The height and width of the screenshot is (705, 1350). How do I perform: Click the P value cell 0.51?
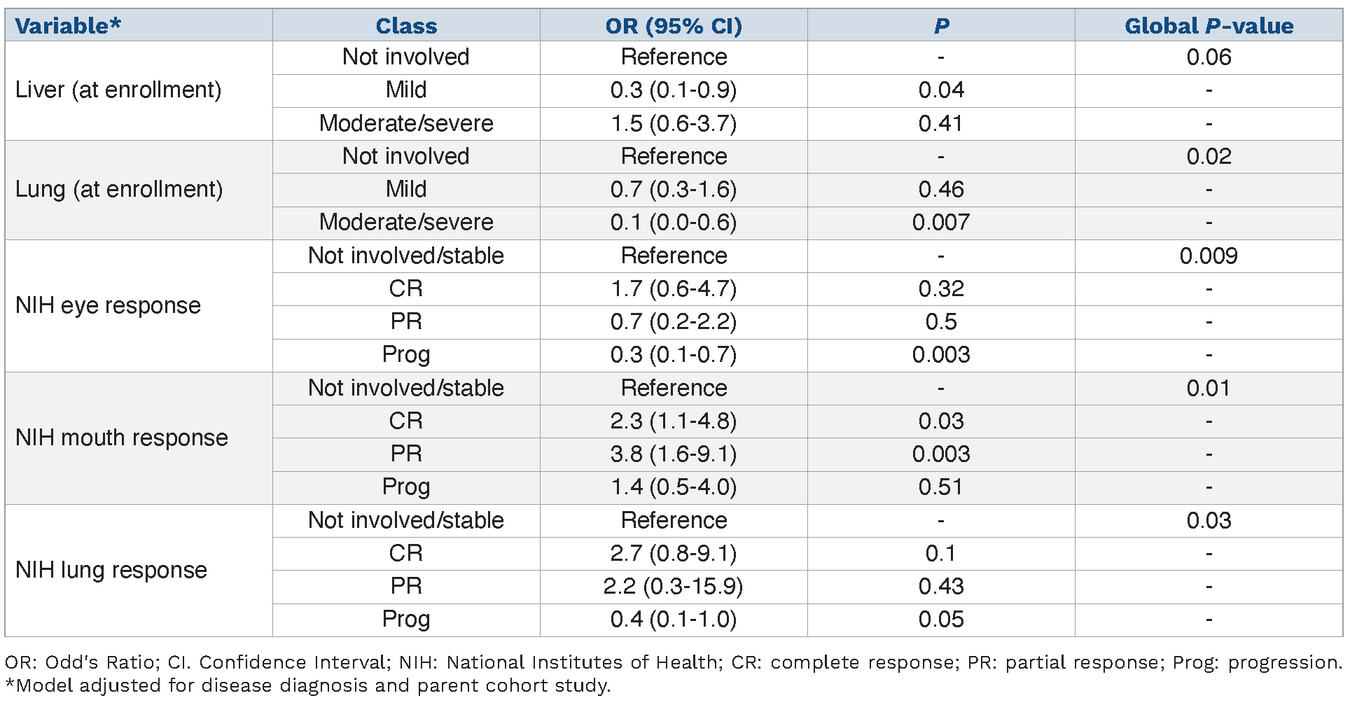(x=941, y=487)
